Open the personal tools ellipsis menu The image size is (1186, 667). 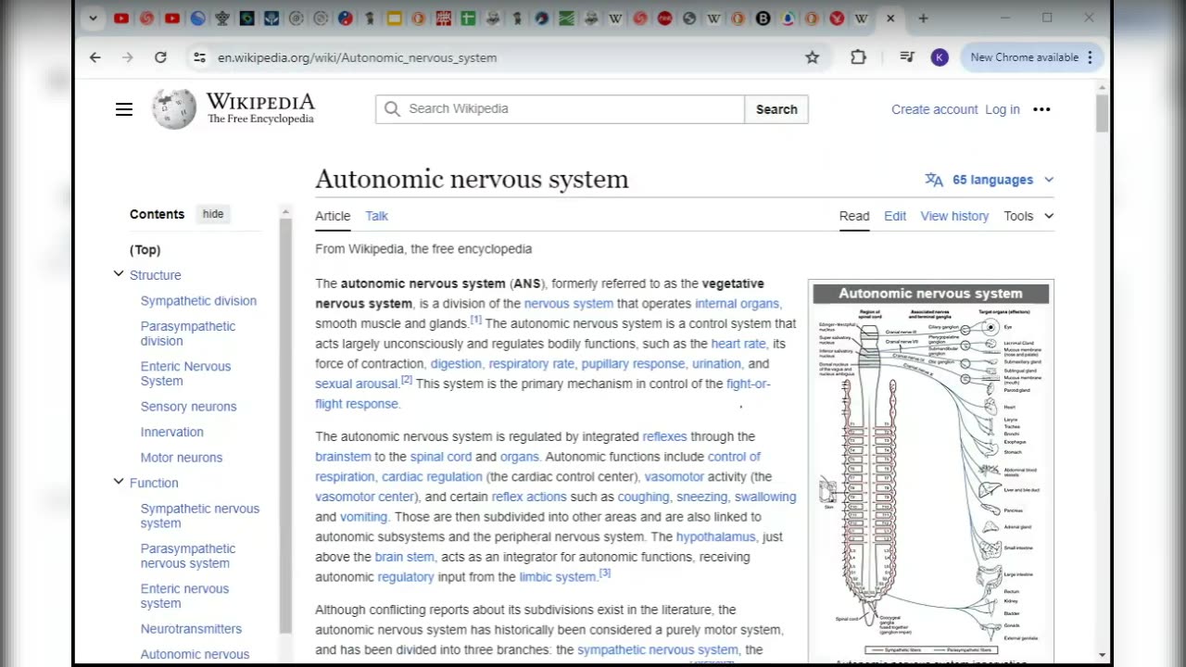(x=1041, y=109)
